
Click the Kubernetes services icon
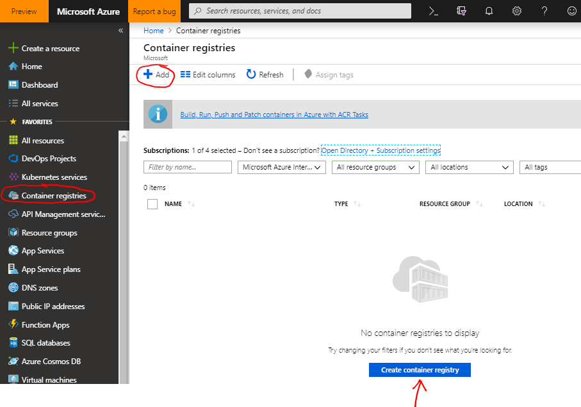tap(13, 177)
